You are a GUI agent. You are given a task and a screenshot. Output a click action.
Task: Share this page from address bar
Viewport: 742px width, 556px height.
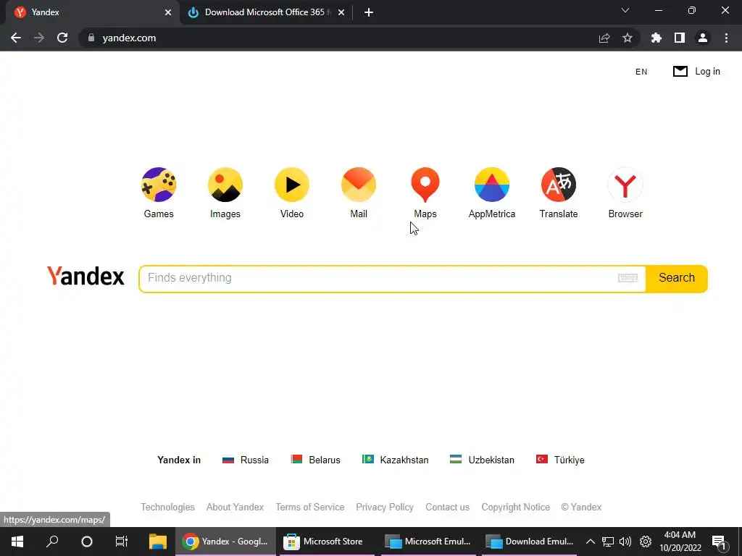(x=604, y=38)
